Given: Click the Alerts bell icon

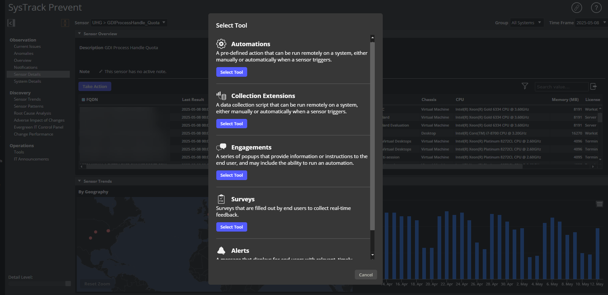Looking at the screenshot, I should (x=221, y=250).
